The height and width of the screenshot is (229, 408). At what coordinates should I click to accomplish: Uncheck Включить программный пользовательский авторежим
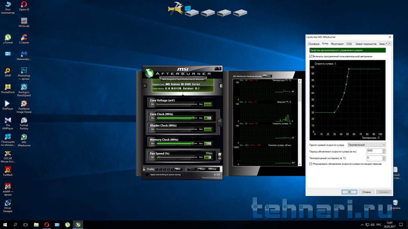311,56
